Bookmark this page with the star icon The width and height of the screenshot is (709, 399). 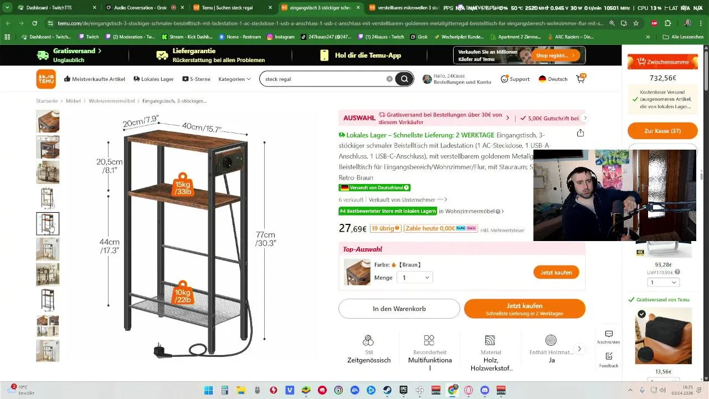pyautogui.click(x=636, y=23)
